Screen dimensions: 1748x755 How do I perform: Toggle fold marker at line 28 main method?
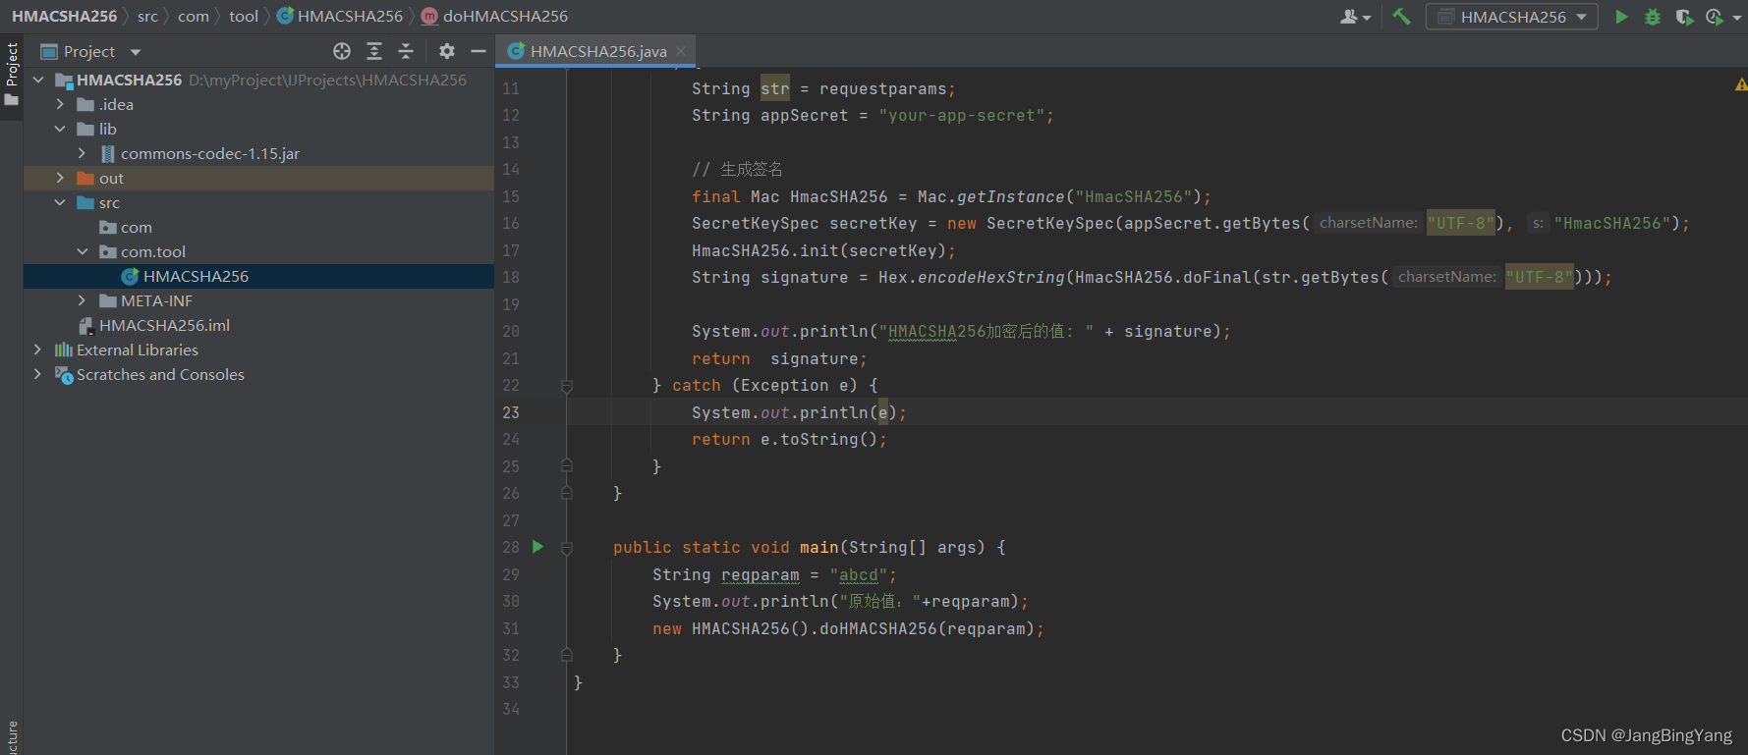pos(567,548)
